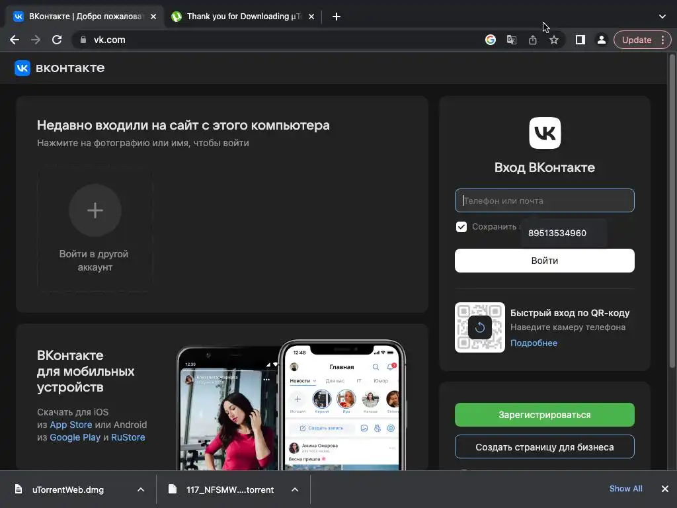Focus the Телефон или почта input field
This screenshot has height=508, width=677.
point(545,200)
